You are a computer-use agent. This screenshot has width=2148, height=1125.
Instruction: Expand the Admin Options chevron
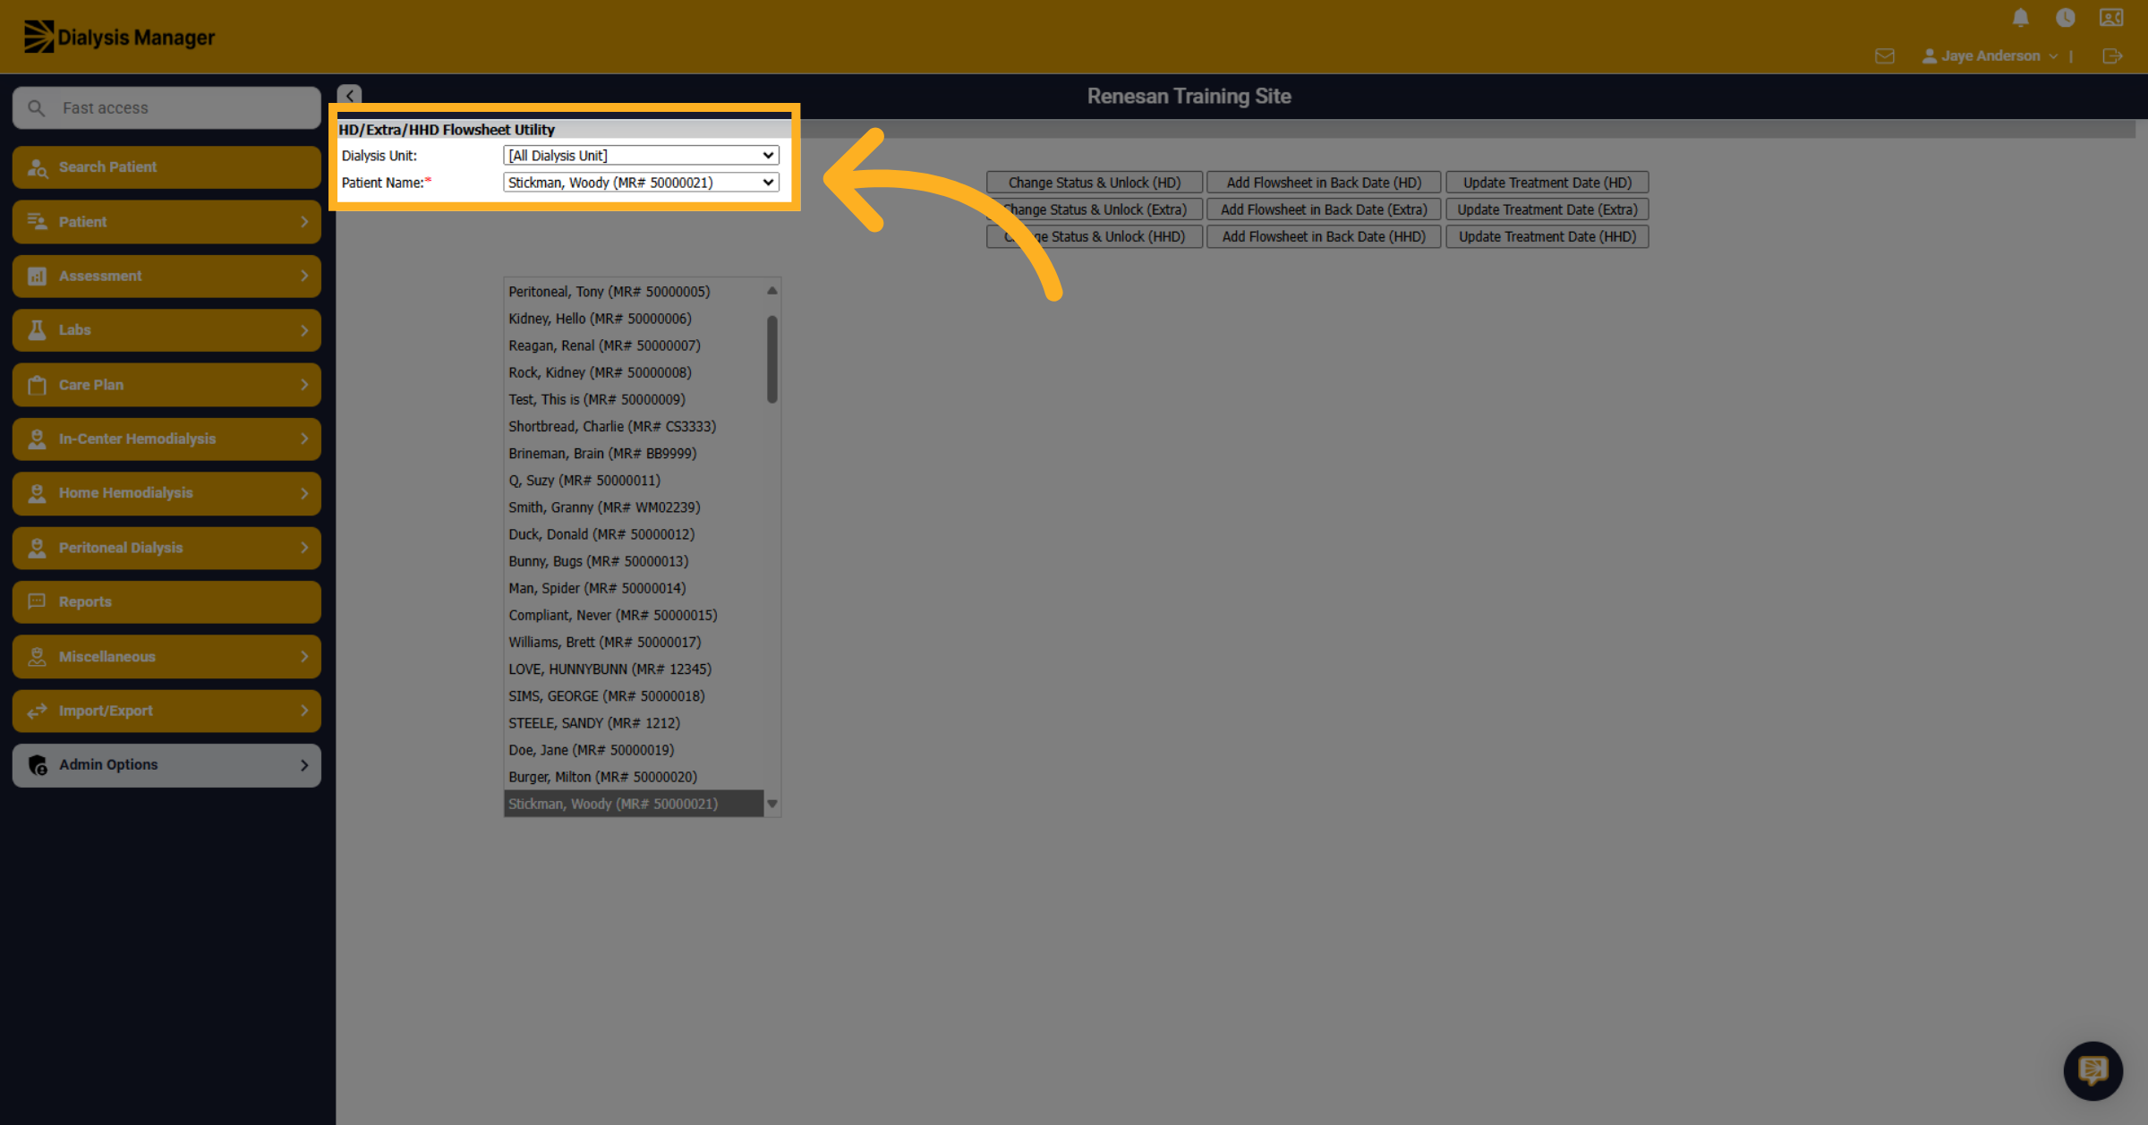pyautogui.click(x=304, y=765)
